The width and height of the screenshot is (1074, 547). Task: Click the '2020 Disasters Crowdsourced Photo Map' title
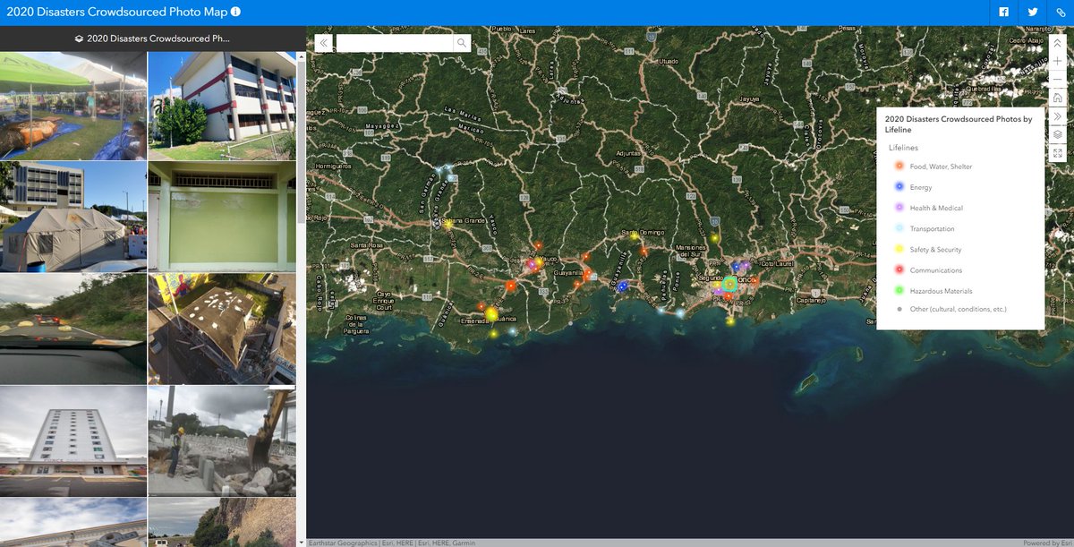[x=115, y=13]
